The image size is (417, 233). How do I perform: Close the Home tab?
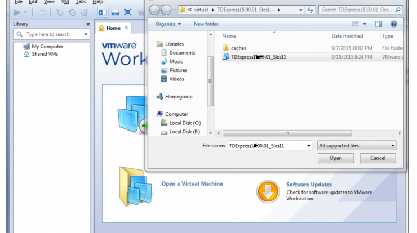point(126,28)
